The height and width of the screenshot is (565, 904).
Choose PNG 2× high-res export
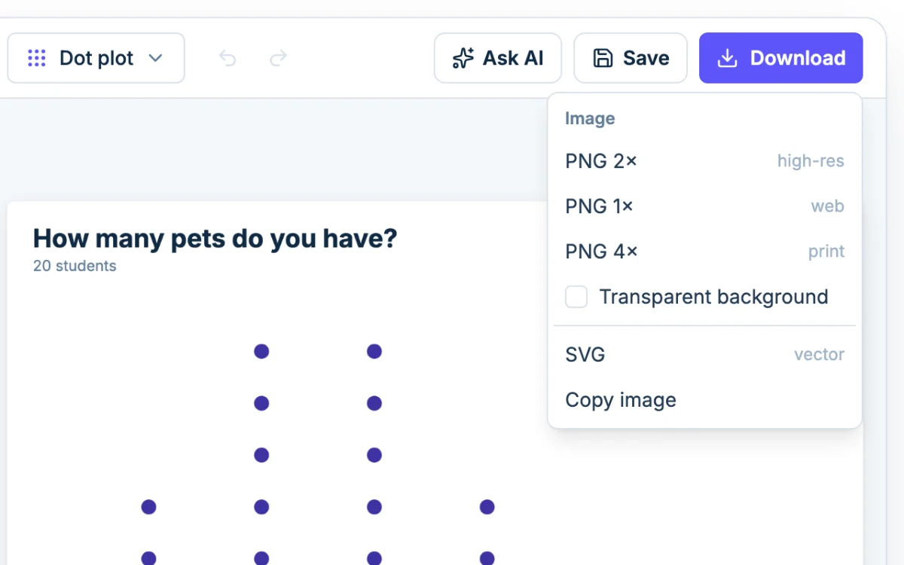click(x=704, y=161)
